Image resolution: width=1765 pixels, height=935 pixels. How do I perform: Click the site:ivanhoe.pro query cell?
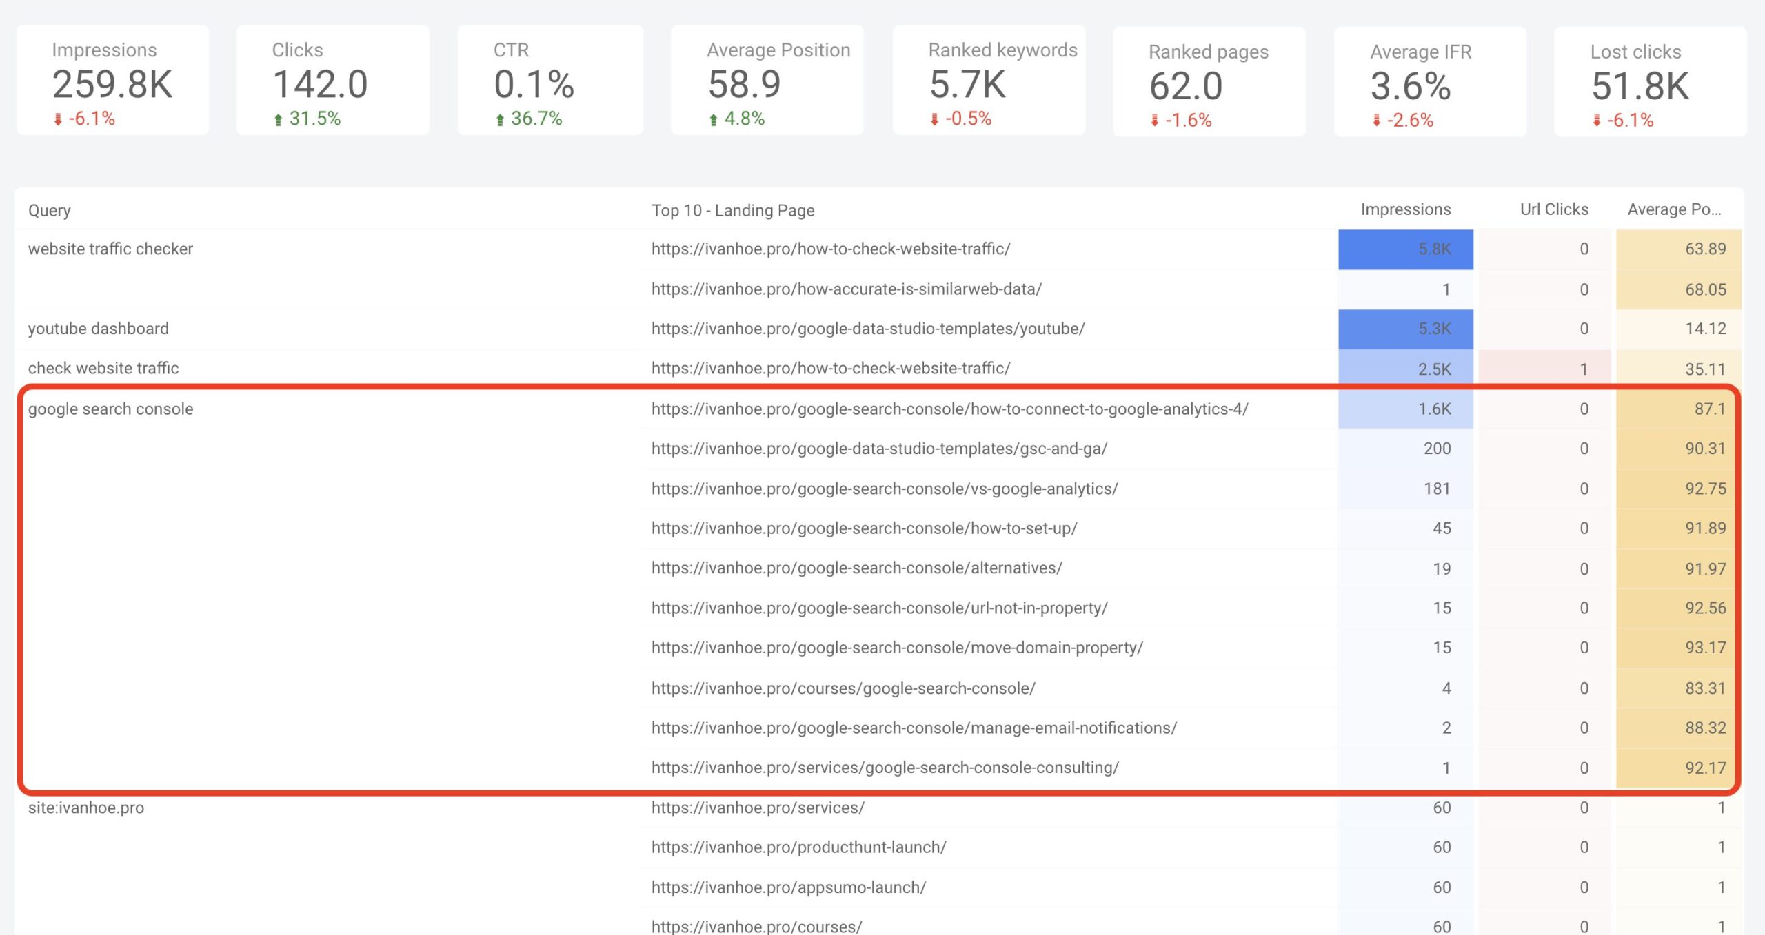(x=85, y=808)
